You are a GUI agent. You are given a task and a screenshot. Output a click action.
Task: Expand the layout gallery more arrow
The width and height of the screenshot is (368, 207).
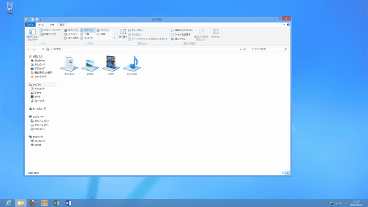(114, 38)
